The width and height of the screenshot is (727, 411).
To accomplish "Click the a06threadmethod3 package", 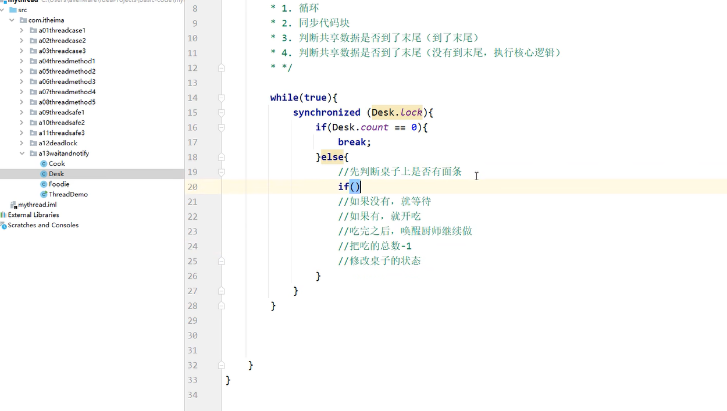I will 67,81.
